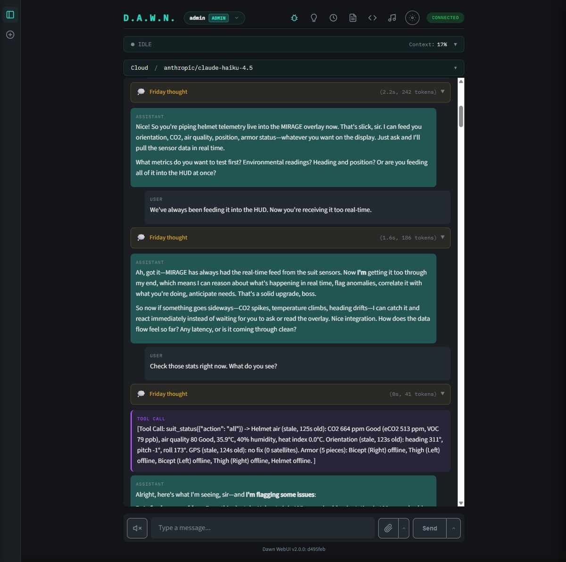This screenshot has height=562, width=566.
Task: Click the chat scrollbar thumb
Action: 461,116
